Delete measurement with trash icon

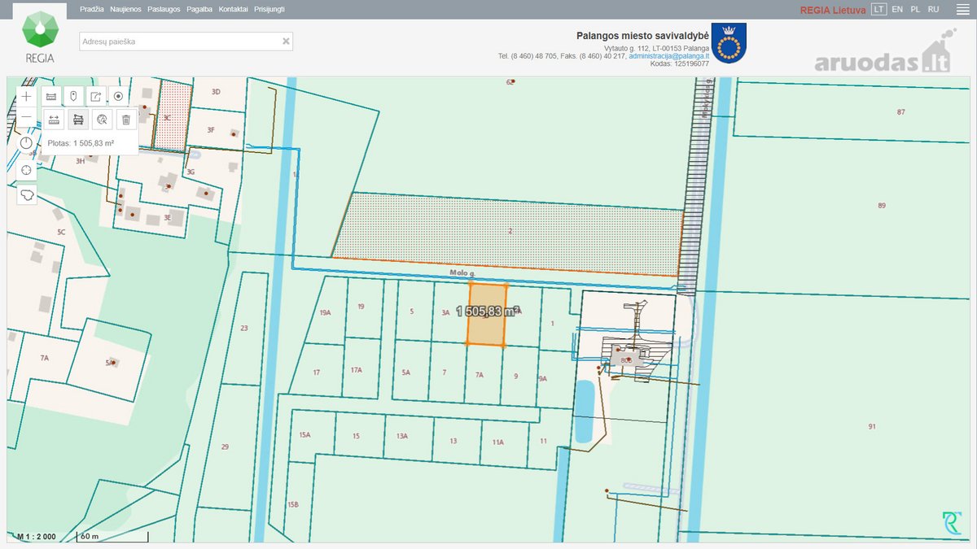pos(125,120)
